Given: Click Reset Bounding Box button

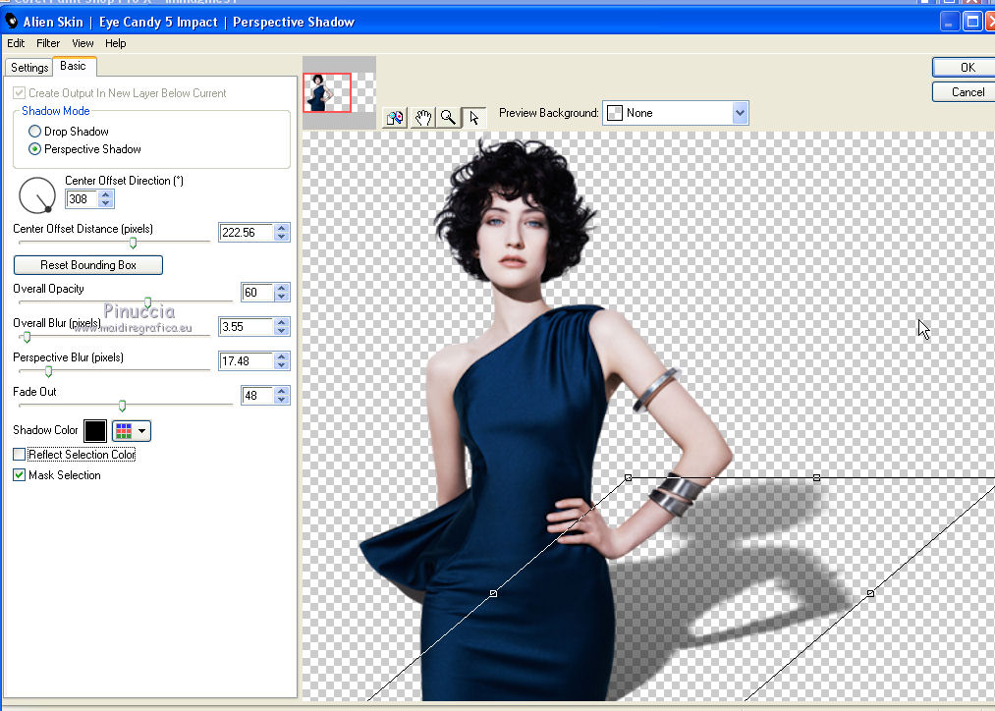Looking at the screenshot, I should pos(88,265).
